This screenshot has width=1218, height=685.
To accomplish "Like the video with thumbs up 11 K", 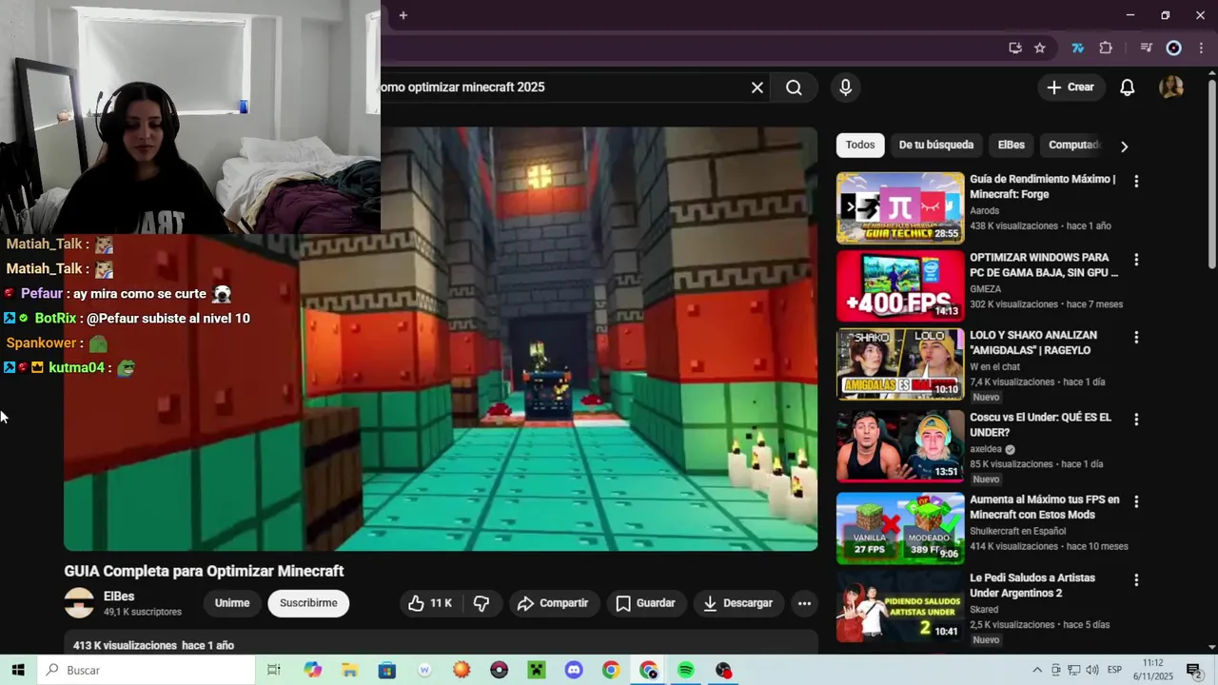I will click(430, 603).
